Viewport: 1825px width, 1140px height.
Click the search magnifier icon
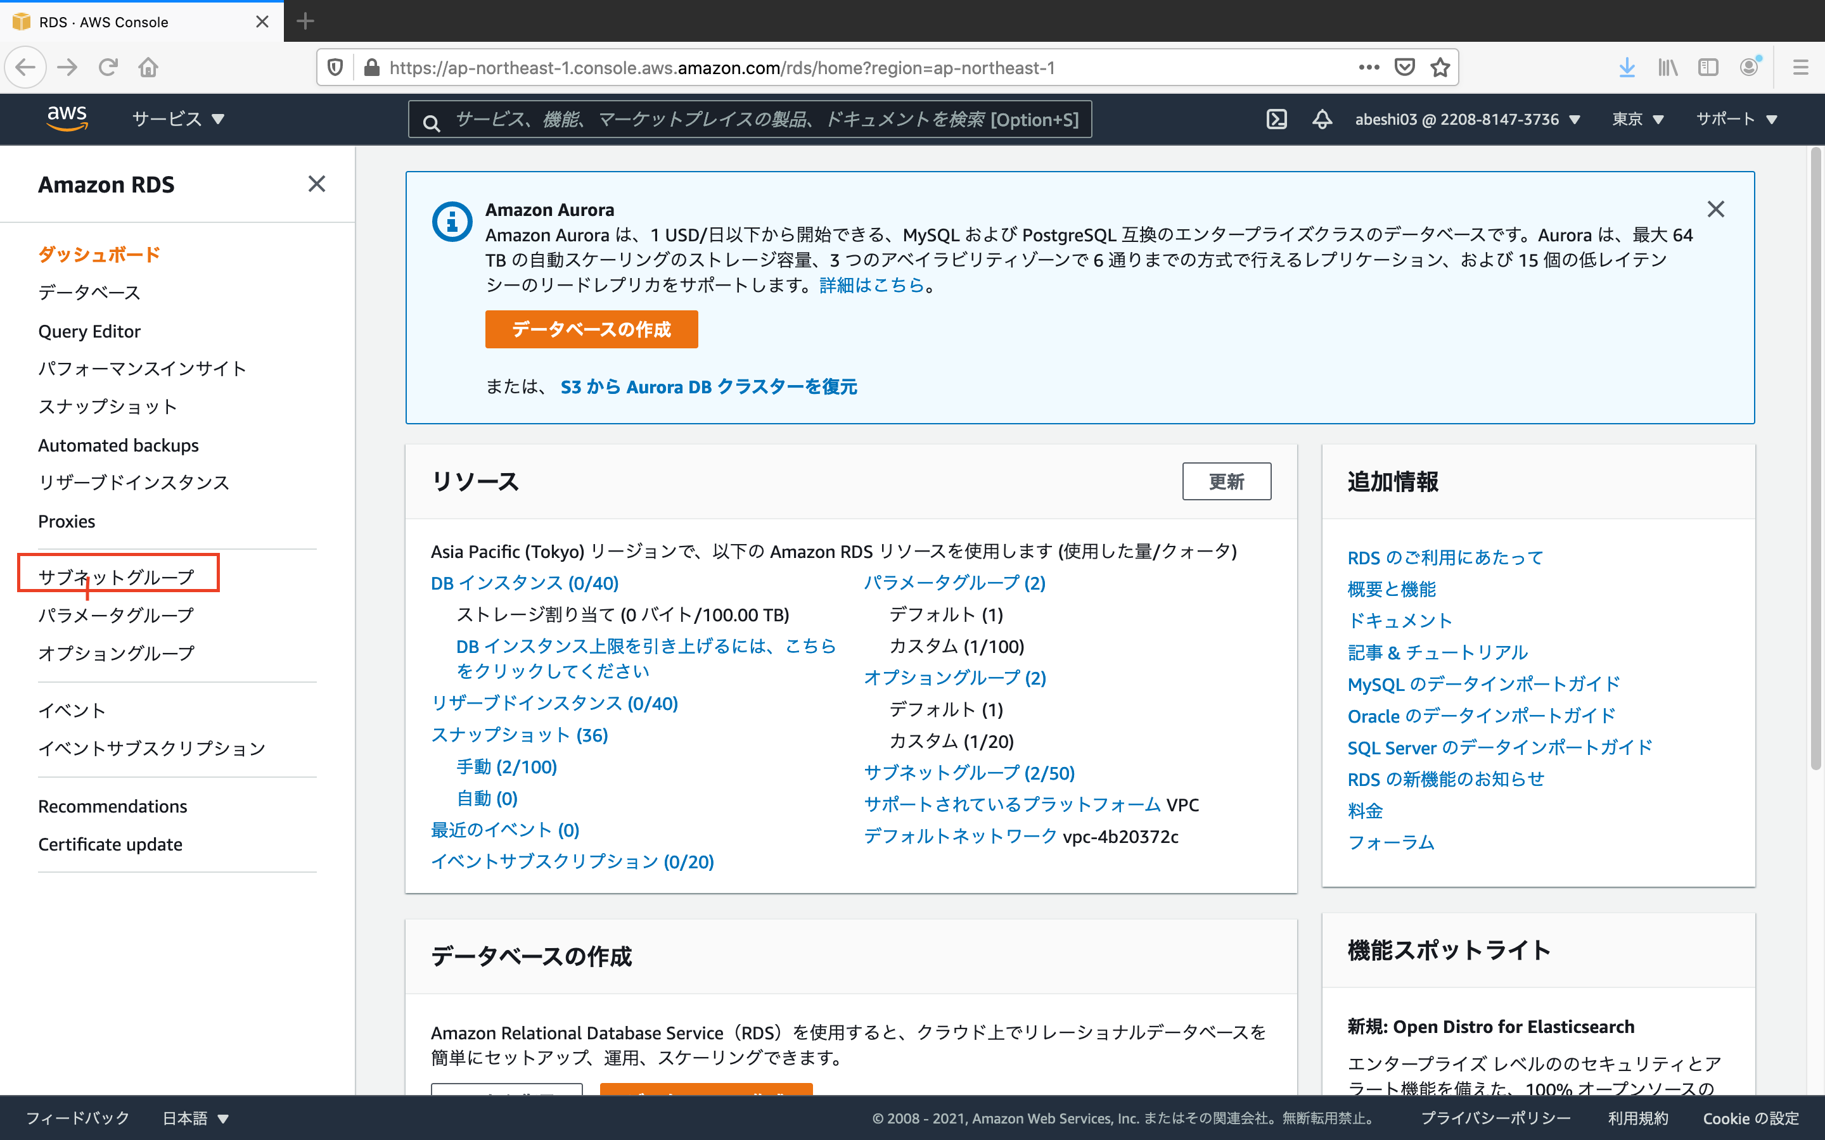[432, 120]
